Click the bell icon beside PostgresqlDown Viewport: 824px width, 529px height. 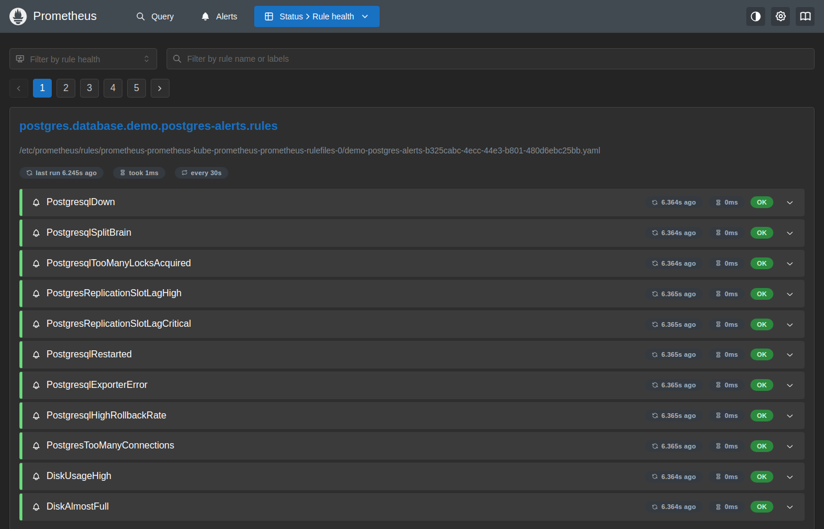point(36,202)
